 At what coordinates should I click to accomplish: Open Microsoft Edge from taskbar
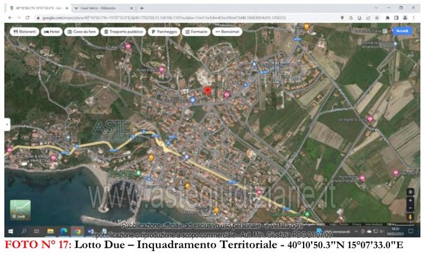click(64, 231)
